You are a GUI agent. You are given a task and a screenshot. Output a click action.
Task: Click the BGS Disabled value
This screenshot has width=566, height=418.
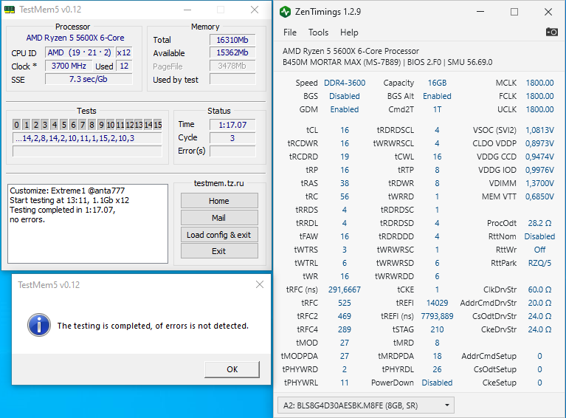(345, 96)
